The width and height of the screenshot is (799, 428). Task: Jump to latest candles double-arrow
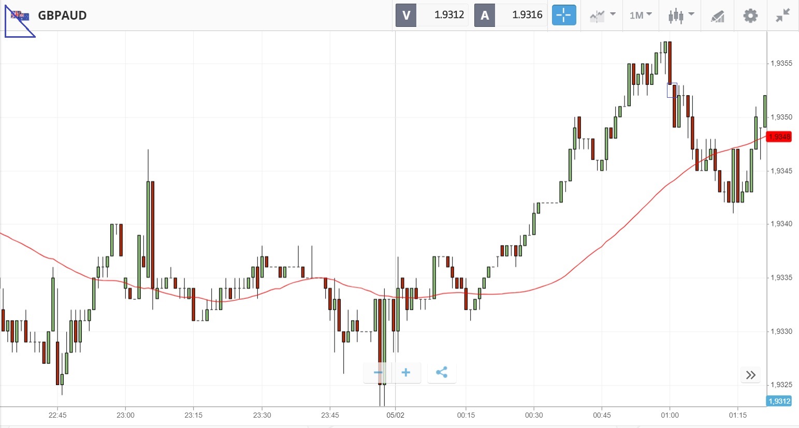[751, 375]
